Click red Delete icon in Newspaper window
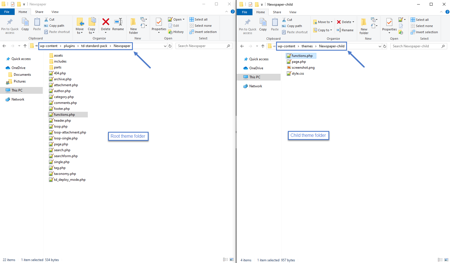This screenshot has width=450, height=263. coord(106,22)
